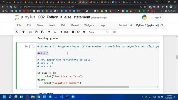Click the kernel idle circle indicator
The width and height of the screenshot is (178, 100).
tap(162, 25)
